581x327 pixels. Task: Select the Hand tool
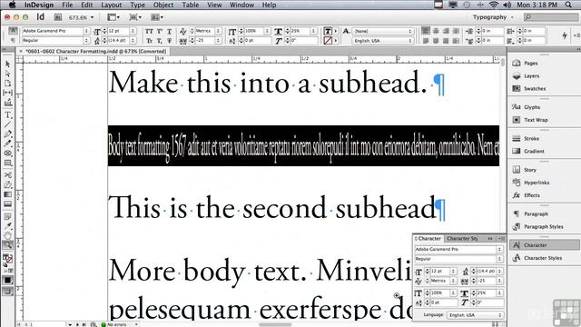coord(8,235)
